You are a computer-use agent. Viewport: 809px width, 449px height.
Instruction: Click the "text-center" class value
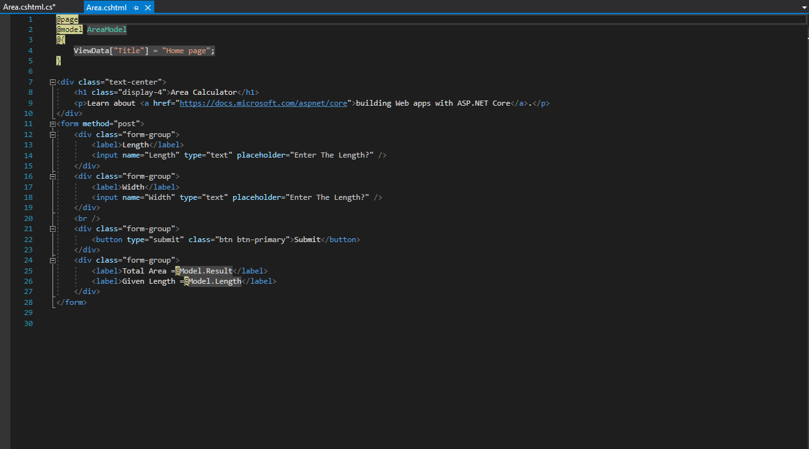pos(133,82)
